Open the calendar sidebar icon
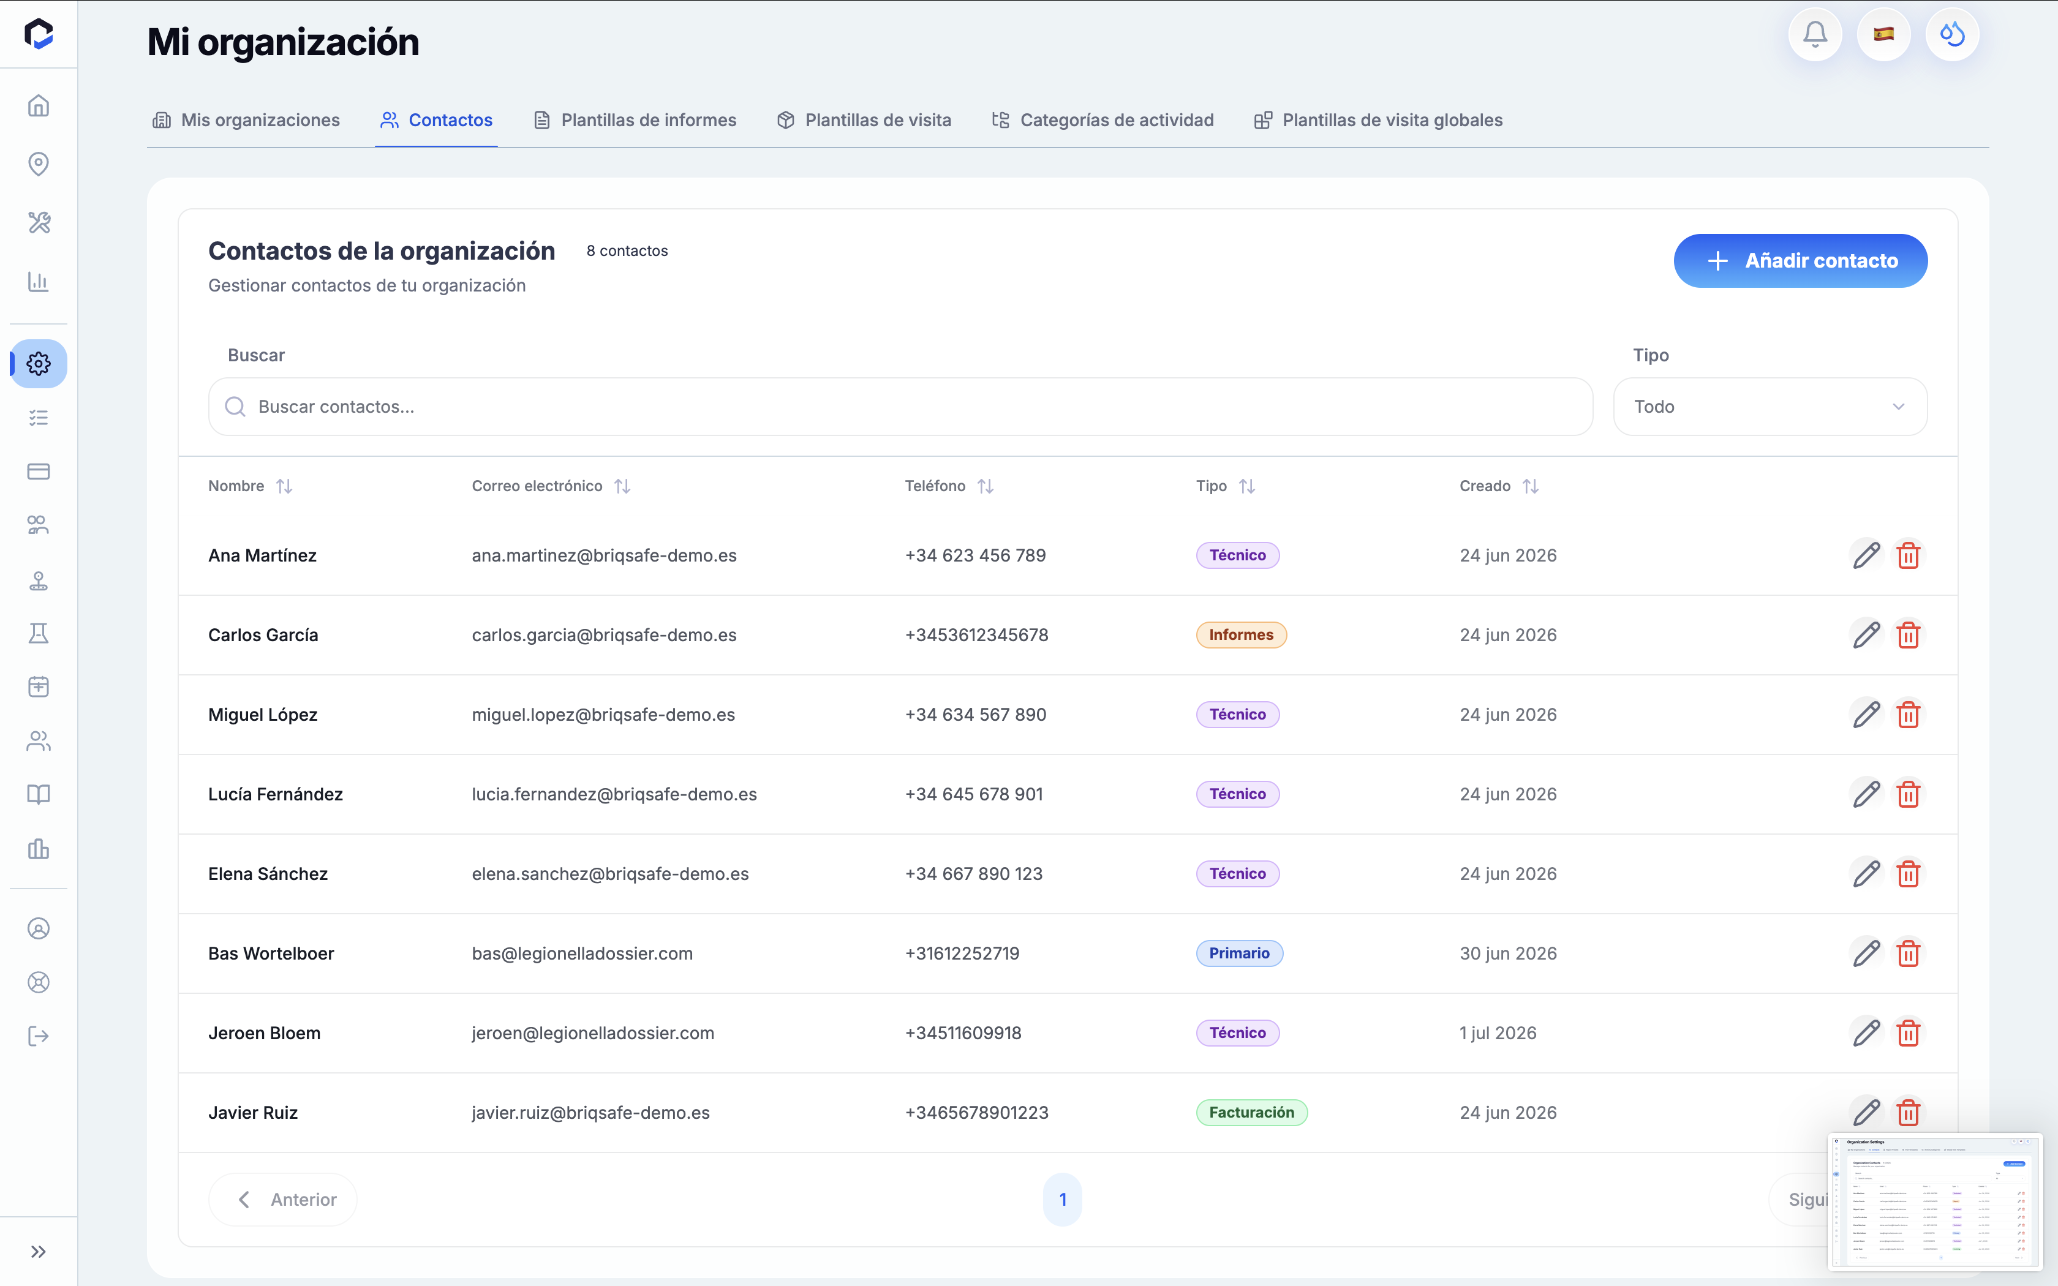Viewport: 2058px width, 1286px height. [x=38, y=686]
